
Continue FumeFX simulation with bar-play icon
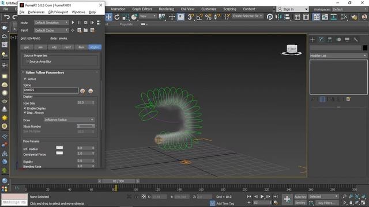pyautogui.click(x=92, y=22)
